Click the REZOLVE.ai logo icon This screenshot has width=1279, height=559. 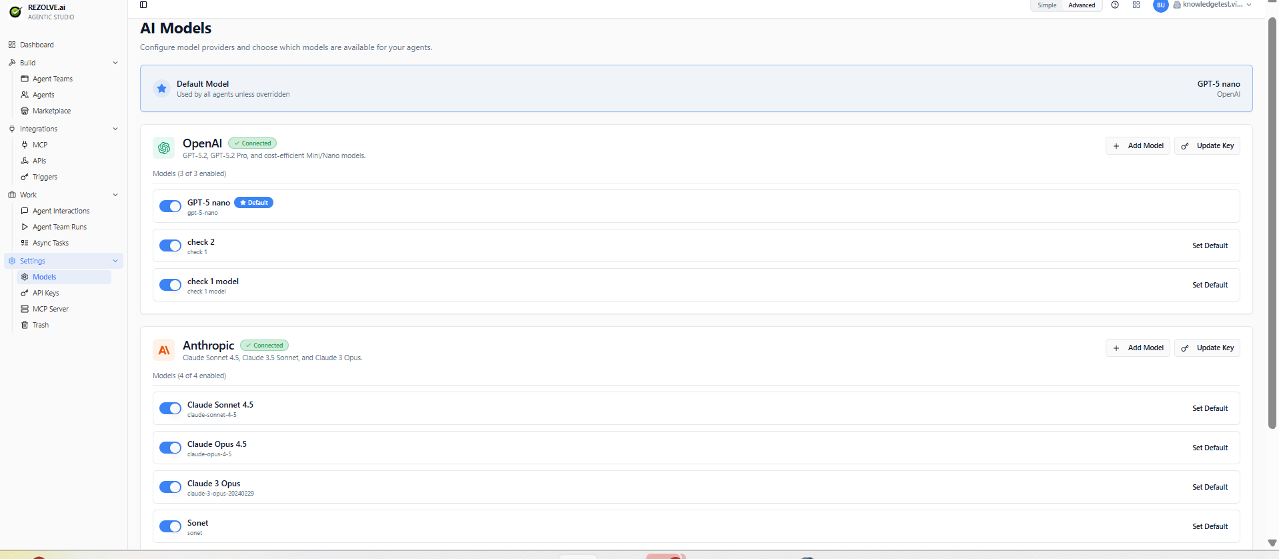15,12
